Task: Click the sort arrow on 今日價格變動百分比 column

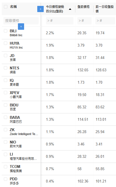Action: 70,9
